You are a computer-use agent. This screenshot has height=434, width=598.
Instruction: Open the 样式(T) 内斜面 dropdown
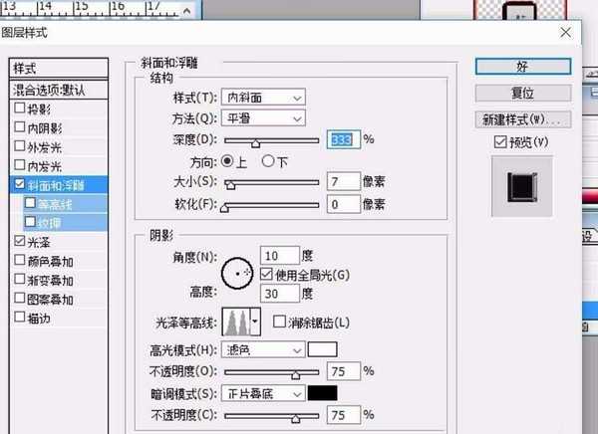tap(263, 97)
